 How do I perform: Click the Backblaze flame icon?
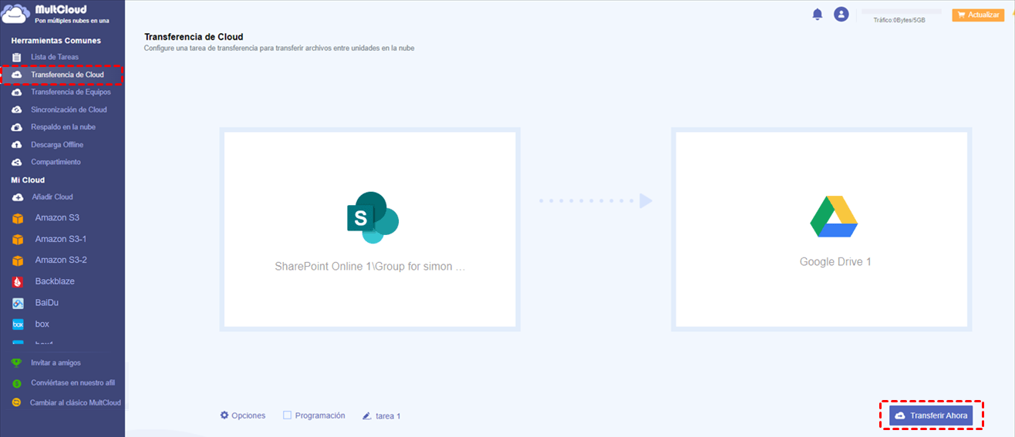coord(18,281)
